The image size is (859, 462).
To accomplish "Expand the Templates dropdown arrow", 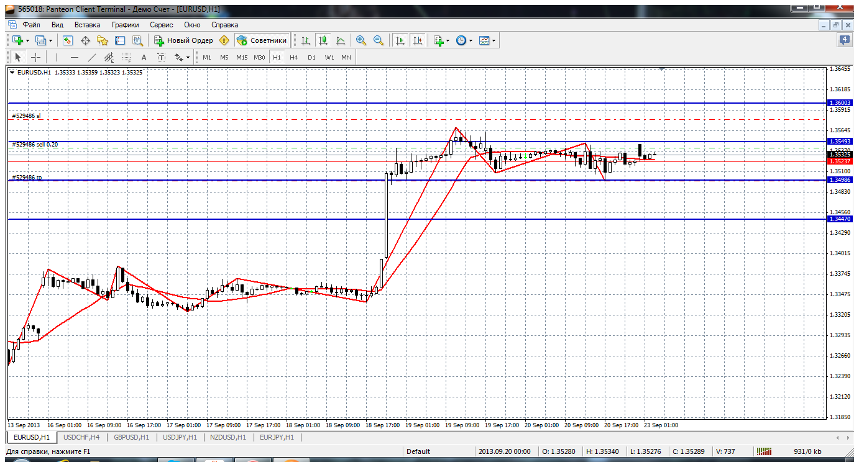I will tap(494, 40).
